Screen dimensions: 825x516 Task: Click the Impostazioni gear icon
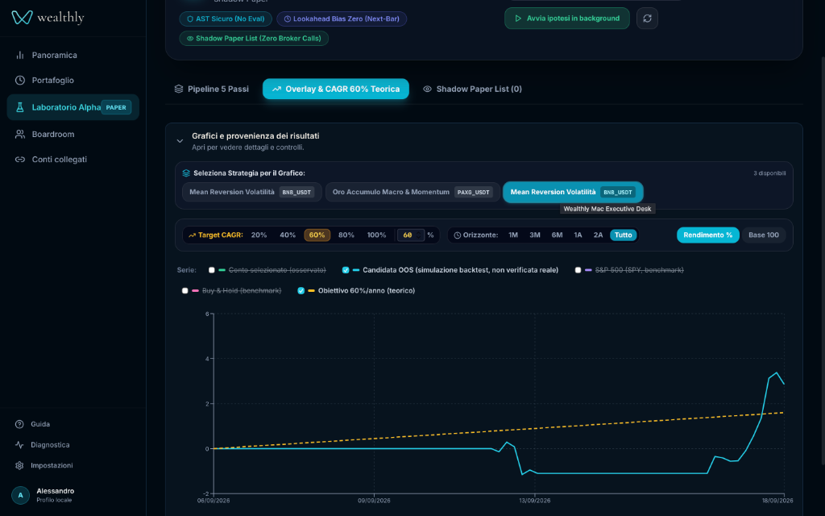(x=19, y=465)
